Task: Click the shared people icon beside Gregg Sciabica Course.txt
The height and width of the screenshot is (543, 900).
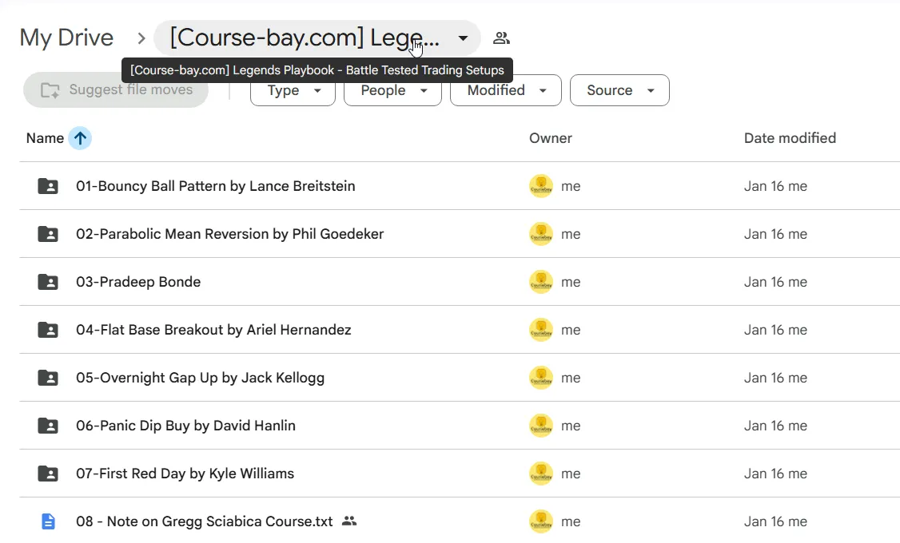Action: [349, 521]
